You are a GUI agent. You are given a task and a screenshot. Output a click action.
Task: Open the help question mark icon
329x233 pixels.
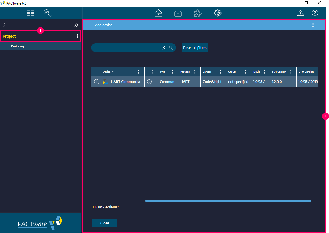click(315, 13)
